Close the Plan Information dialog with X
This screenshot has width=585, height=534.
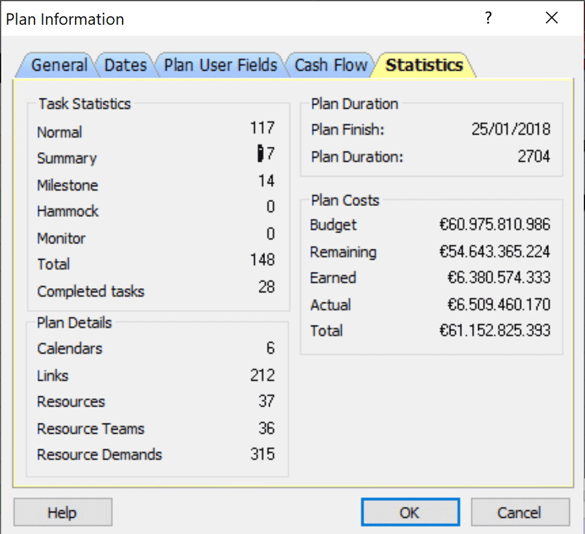(x=551, y=19)
